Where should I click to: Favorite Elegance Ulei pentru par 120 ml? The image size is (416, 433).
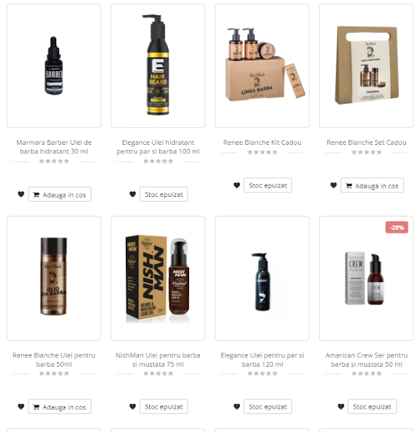coord(236,407)
